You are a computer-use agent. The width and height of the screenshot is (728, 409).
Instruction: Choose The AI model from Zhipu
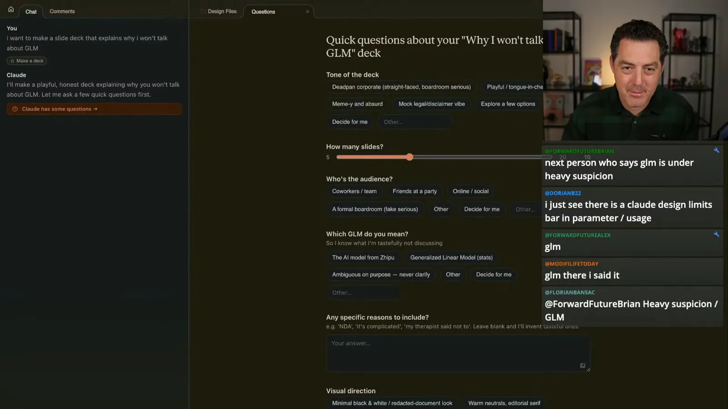coord(363,258)
